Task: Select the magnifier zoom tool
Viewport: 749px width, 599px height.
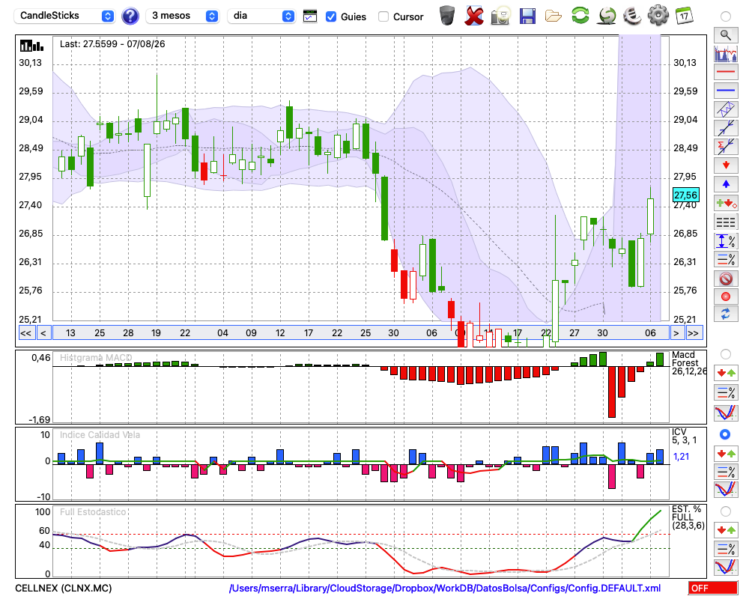Action: point(726,35)
